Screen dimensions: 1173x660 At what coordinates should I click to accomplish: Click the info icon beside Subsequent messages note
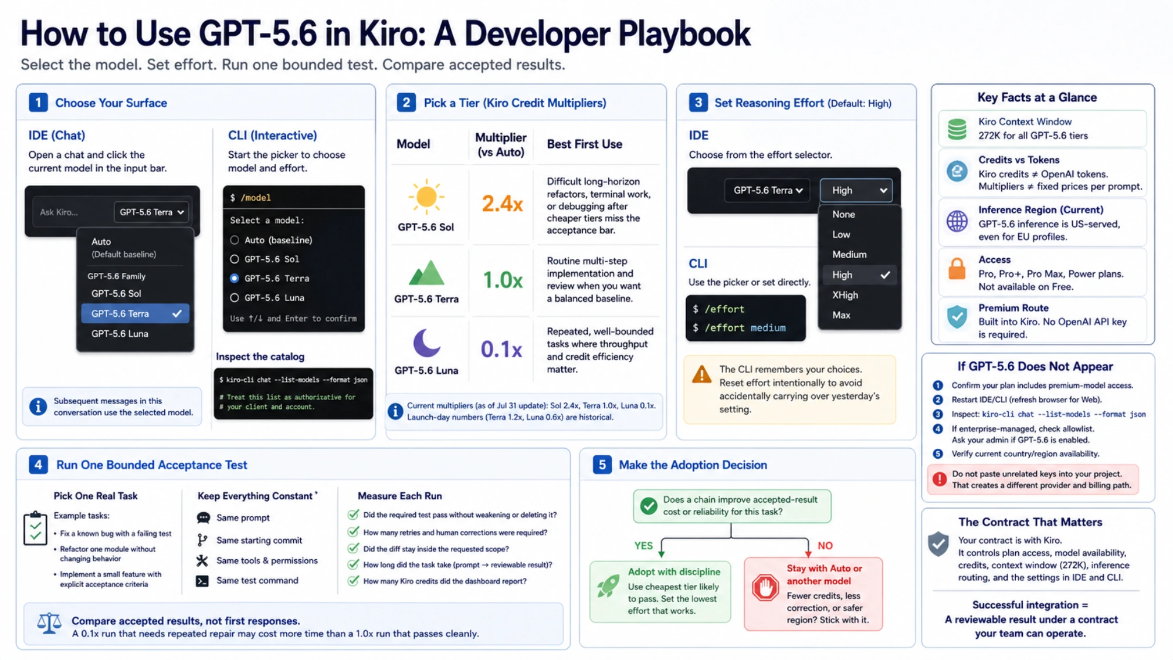[x=38, y=406]
